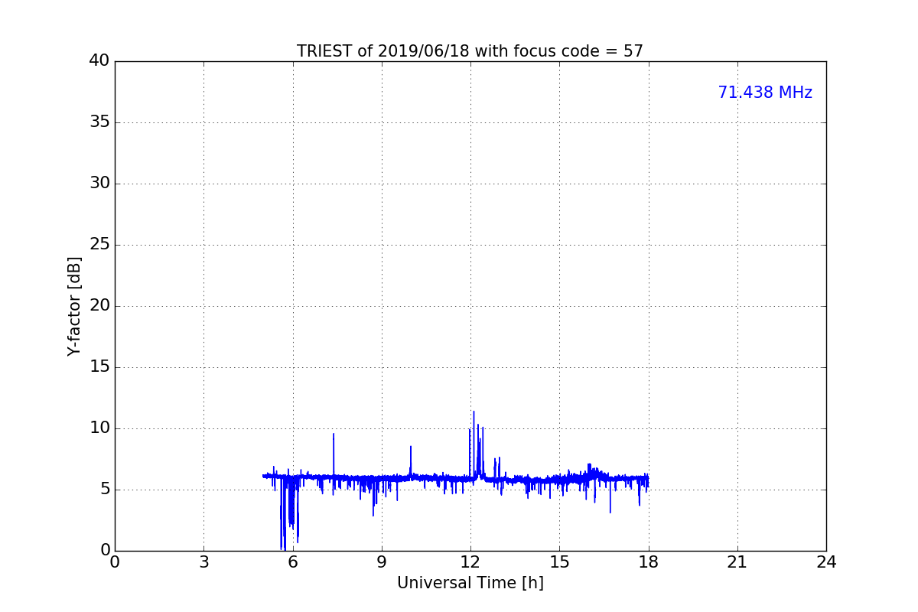Image resolution: width=918 pixels, height=612 pixels.
Task: Click the plot title 'TRIEST of 2019/06/18'
Action: (470, 51)
